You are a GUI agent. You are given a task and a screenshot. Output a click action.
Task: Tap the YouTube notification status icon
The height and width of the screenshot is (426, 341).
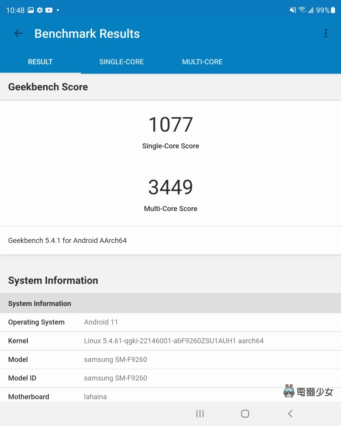pos(49,10)
